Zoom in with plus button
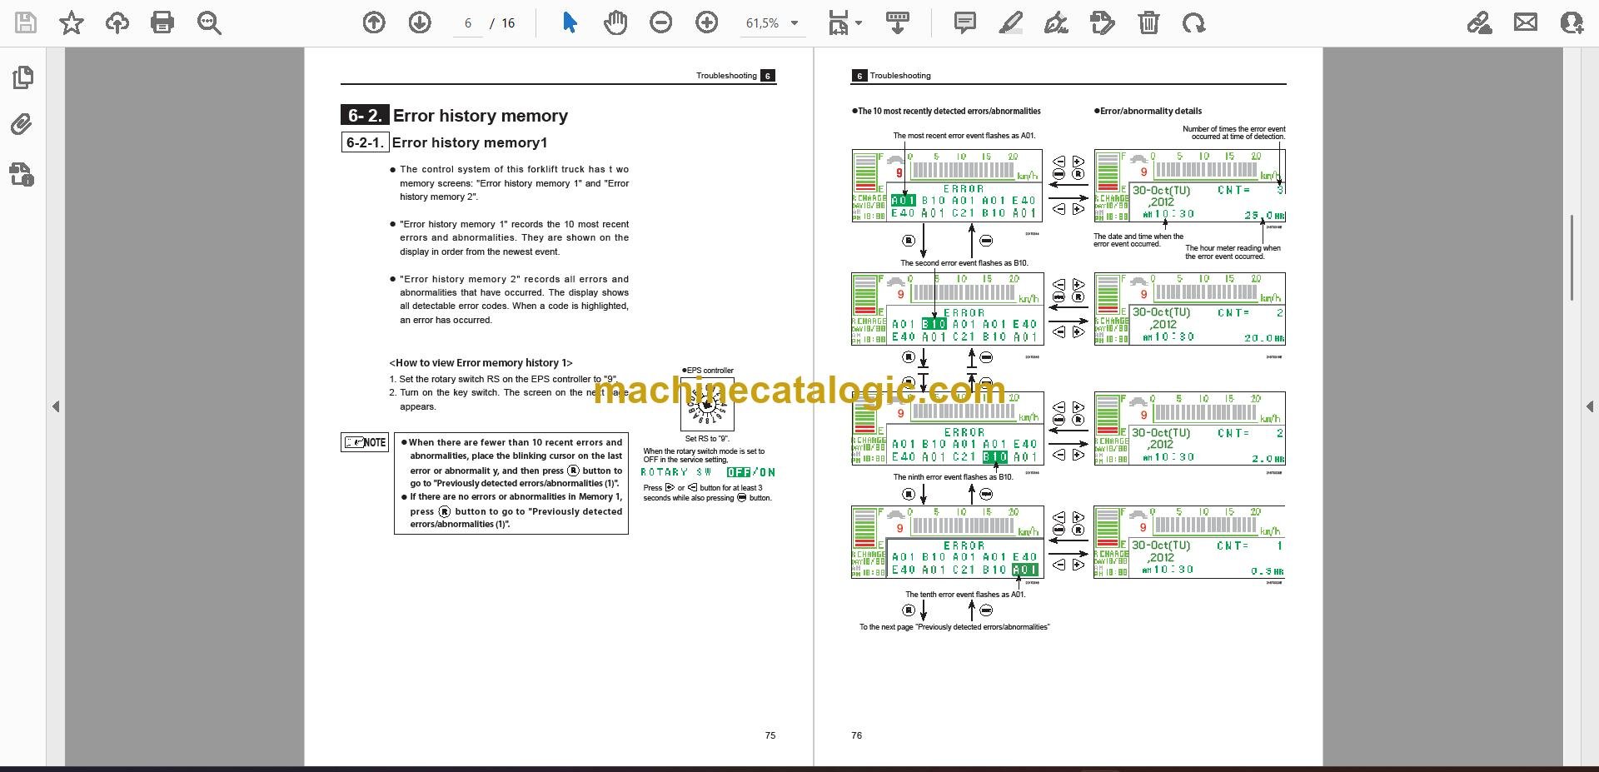 pos(707,22)
